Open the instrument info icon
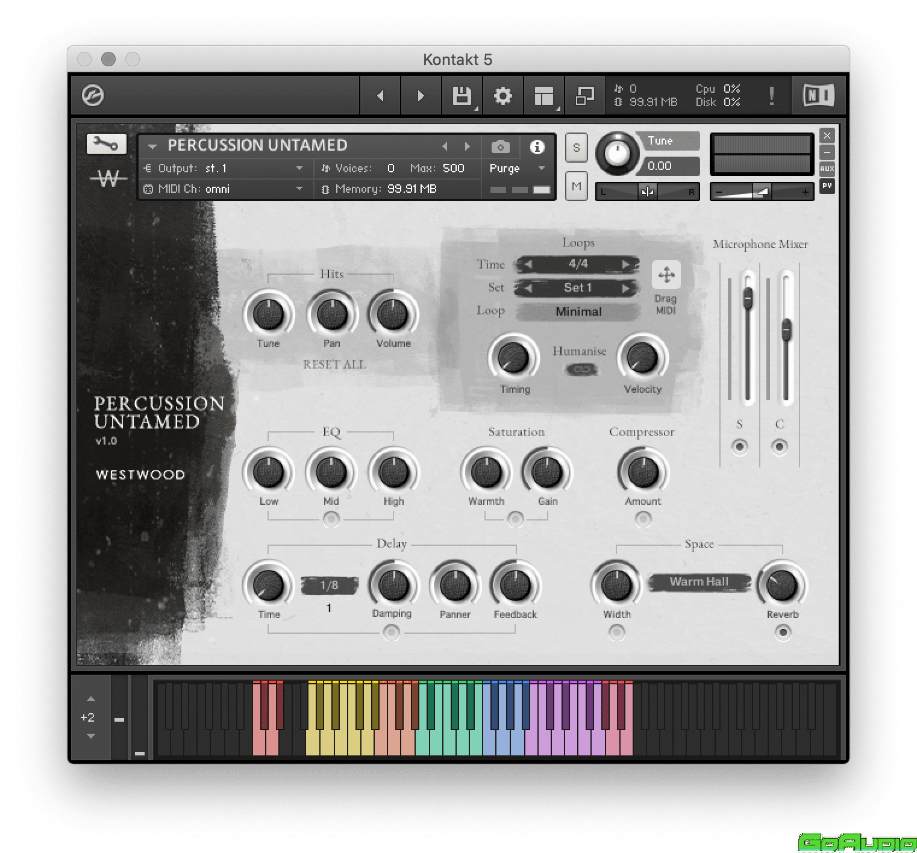This screenshot has height=853, width=917. pos(537,146)
